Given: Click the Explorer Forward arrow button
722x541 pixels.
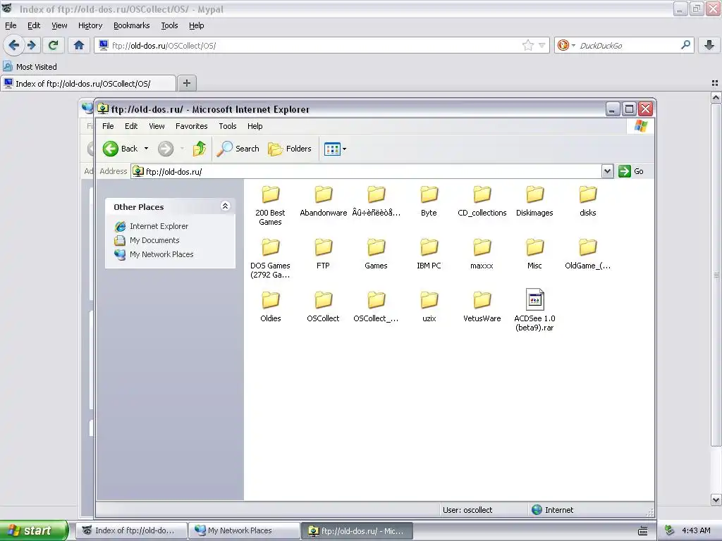Looking at the screenshot, I should (166, 149).
